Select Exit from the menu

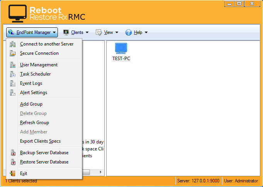(x=44, y=173)
